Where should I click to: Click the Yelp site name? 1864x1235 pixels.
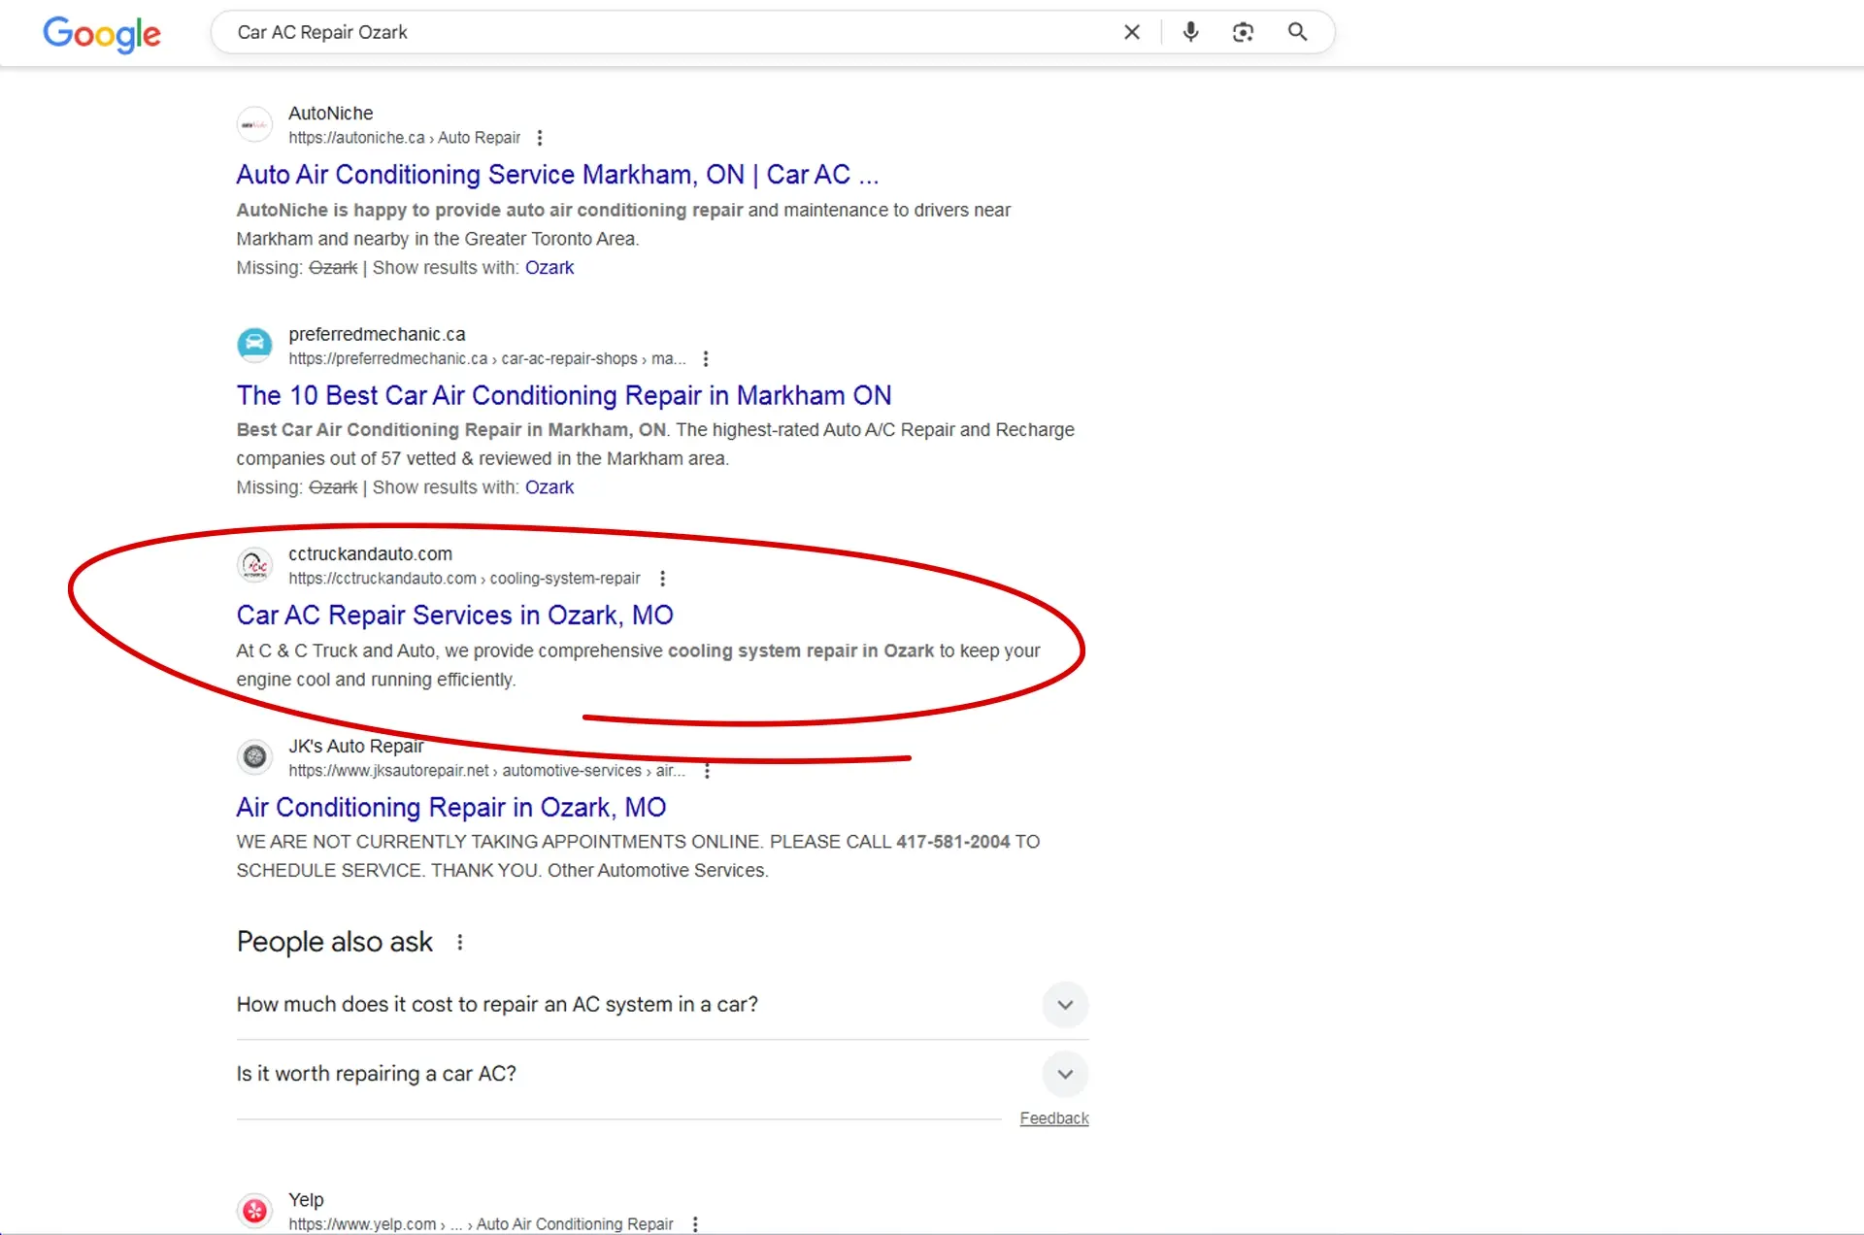[306, 1200]
